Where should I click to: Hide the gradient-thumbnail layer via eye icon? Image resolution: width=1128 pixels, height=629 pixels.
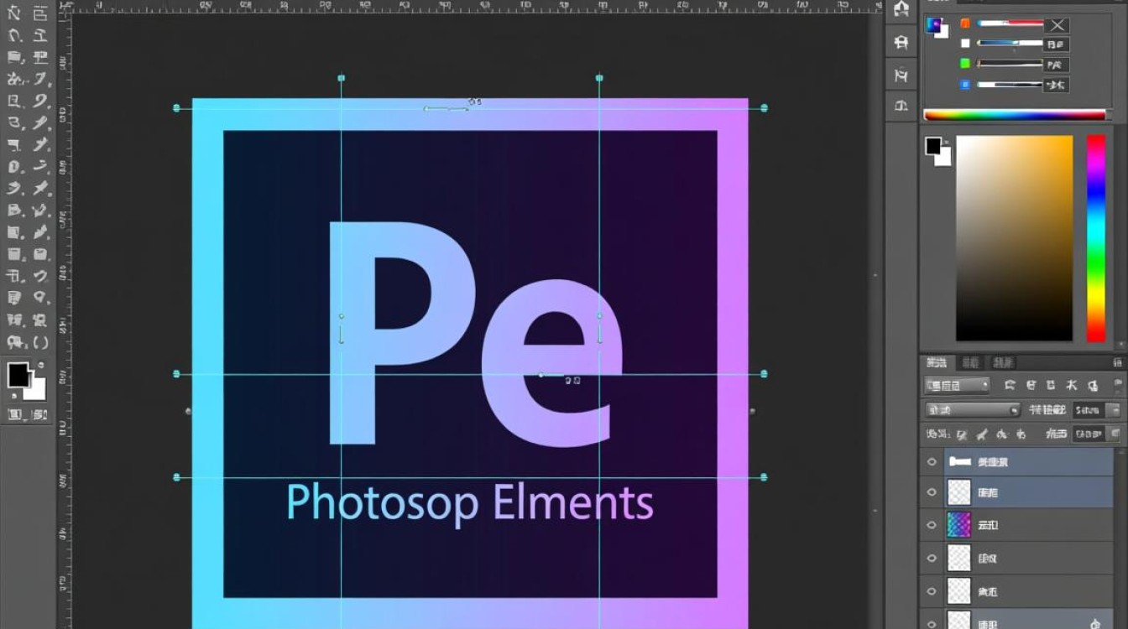coord(932,525)
